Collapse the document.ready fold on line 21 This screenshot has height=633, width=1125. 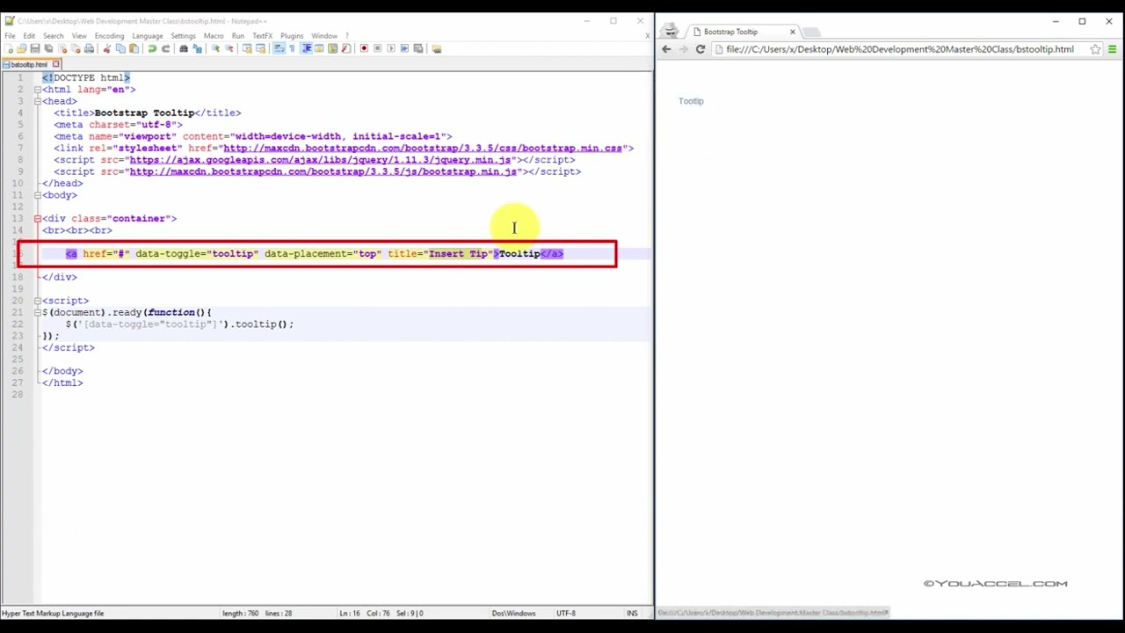(x=38, y=312)
